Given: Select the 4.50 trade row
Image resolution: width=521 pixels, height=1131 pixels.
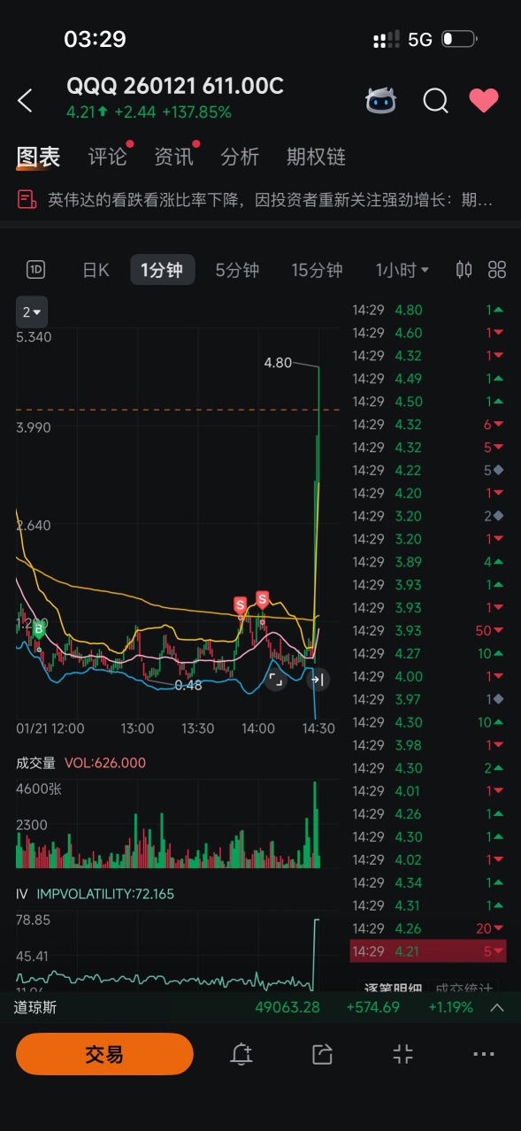Looking at the screenshot, I should pos(429,402).
